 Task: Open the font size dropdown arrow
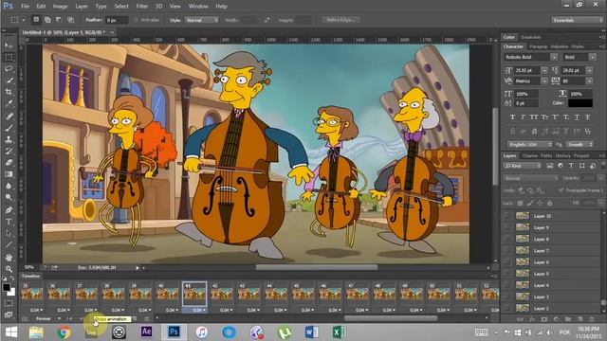pyautogui.click(x=544, y=70)
